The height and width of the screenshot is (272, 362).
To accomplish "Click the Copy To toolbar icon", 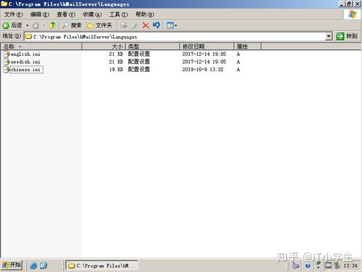I will point(135,25).
